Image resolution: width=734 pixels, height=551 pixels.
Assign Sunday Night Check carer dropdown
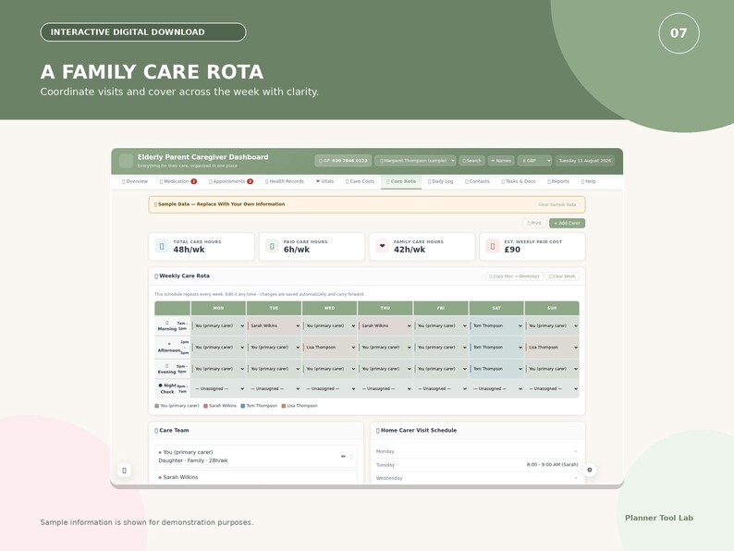point(553,388)
